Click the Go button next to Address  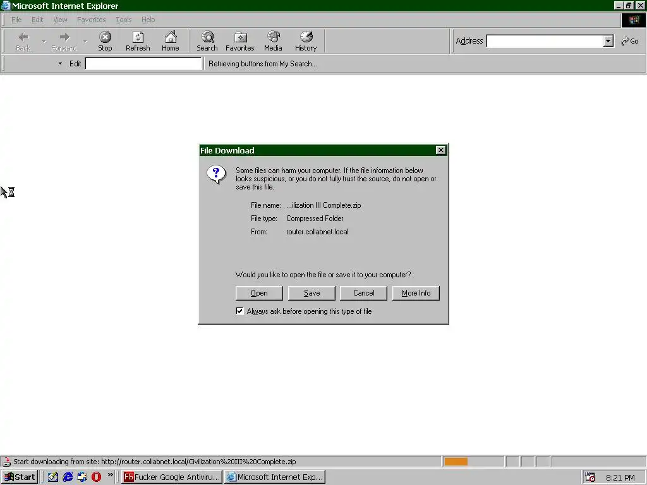630,41
